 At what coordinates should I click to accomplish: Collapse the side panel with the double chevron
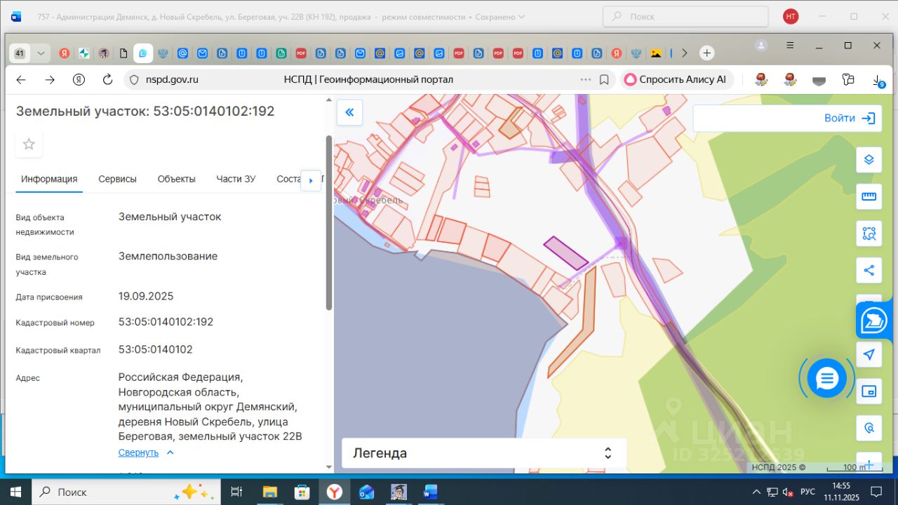point(349,112)
